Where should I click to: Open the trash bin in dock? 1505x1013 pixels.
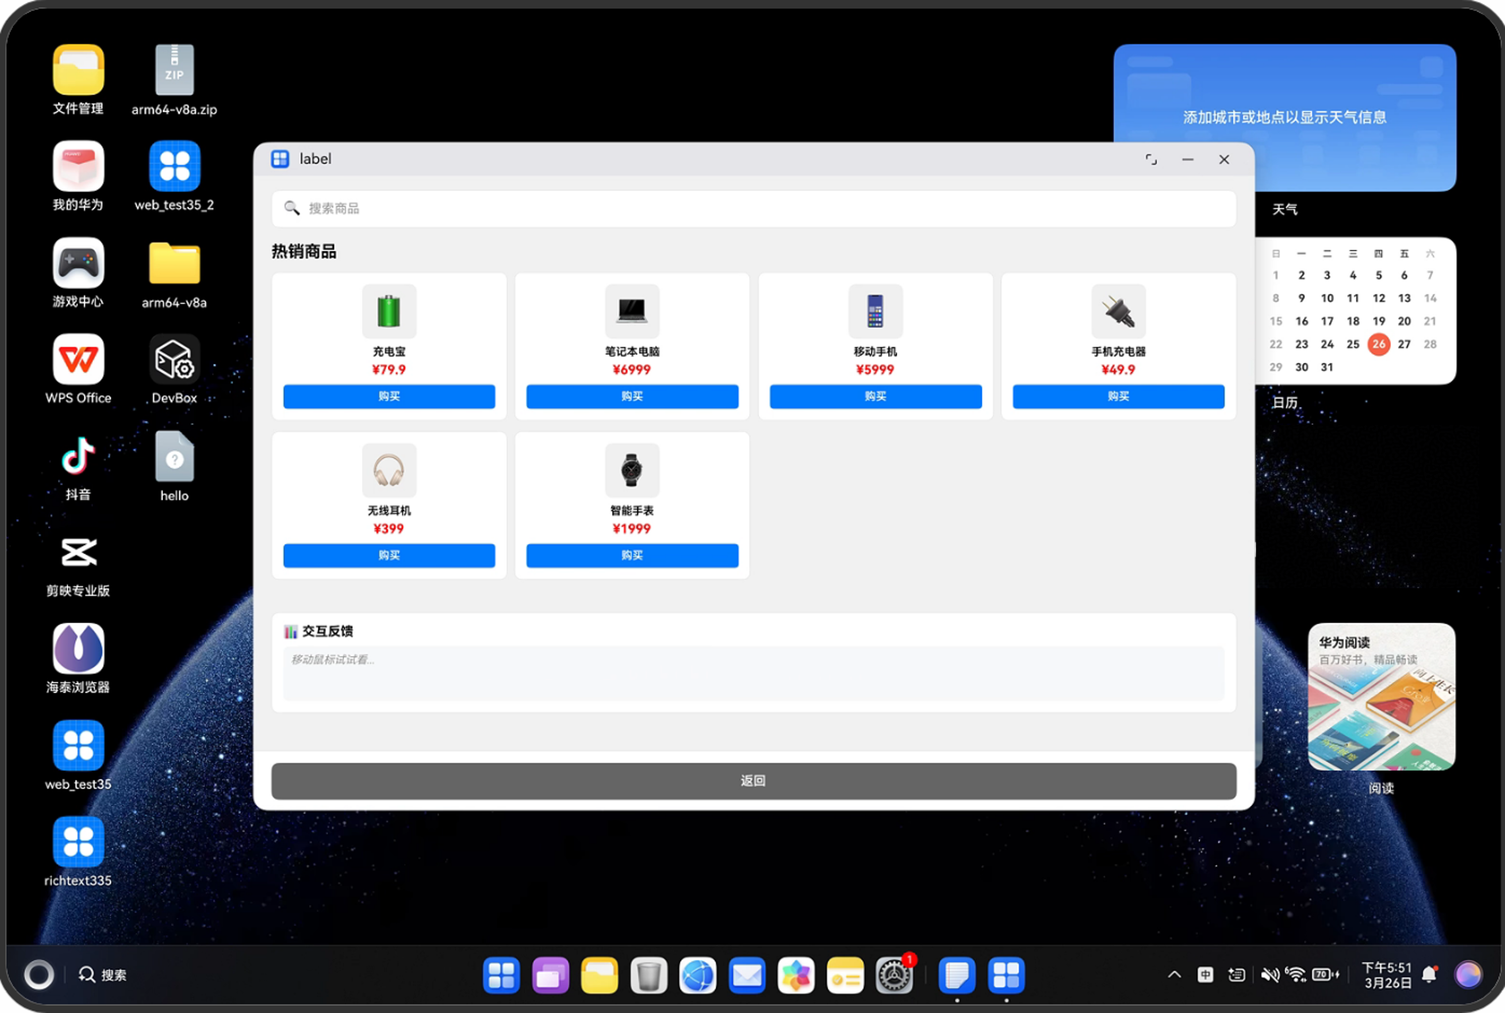(648, 975)
